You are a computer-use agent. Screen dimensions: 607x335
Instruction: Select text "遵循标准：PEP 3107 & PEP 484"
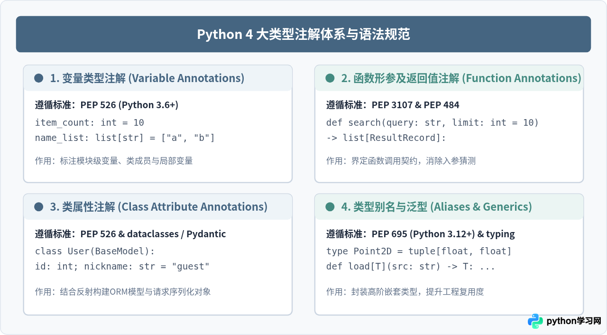(393, 105)
